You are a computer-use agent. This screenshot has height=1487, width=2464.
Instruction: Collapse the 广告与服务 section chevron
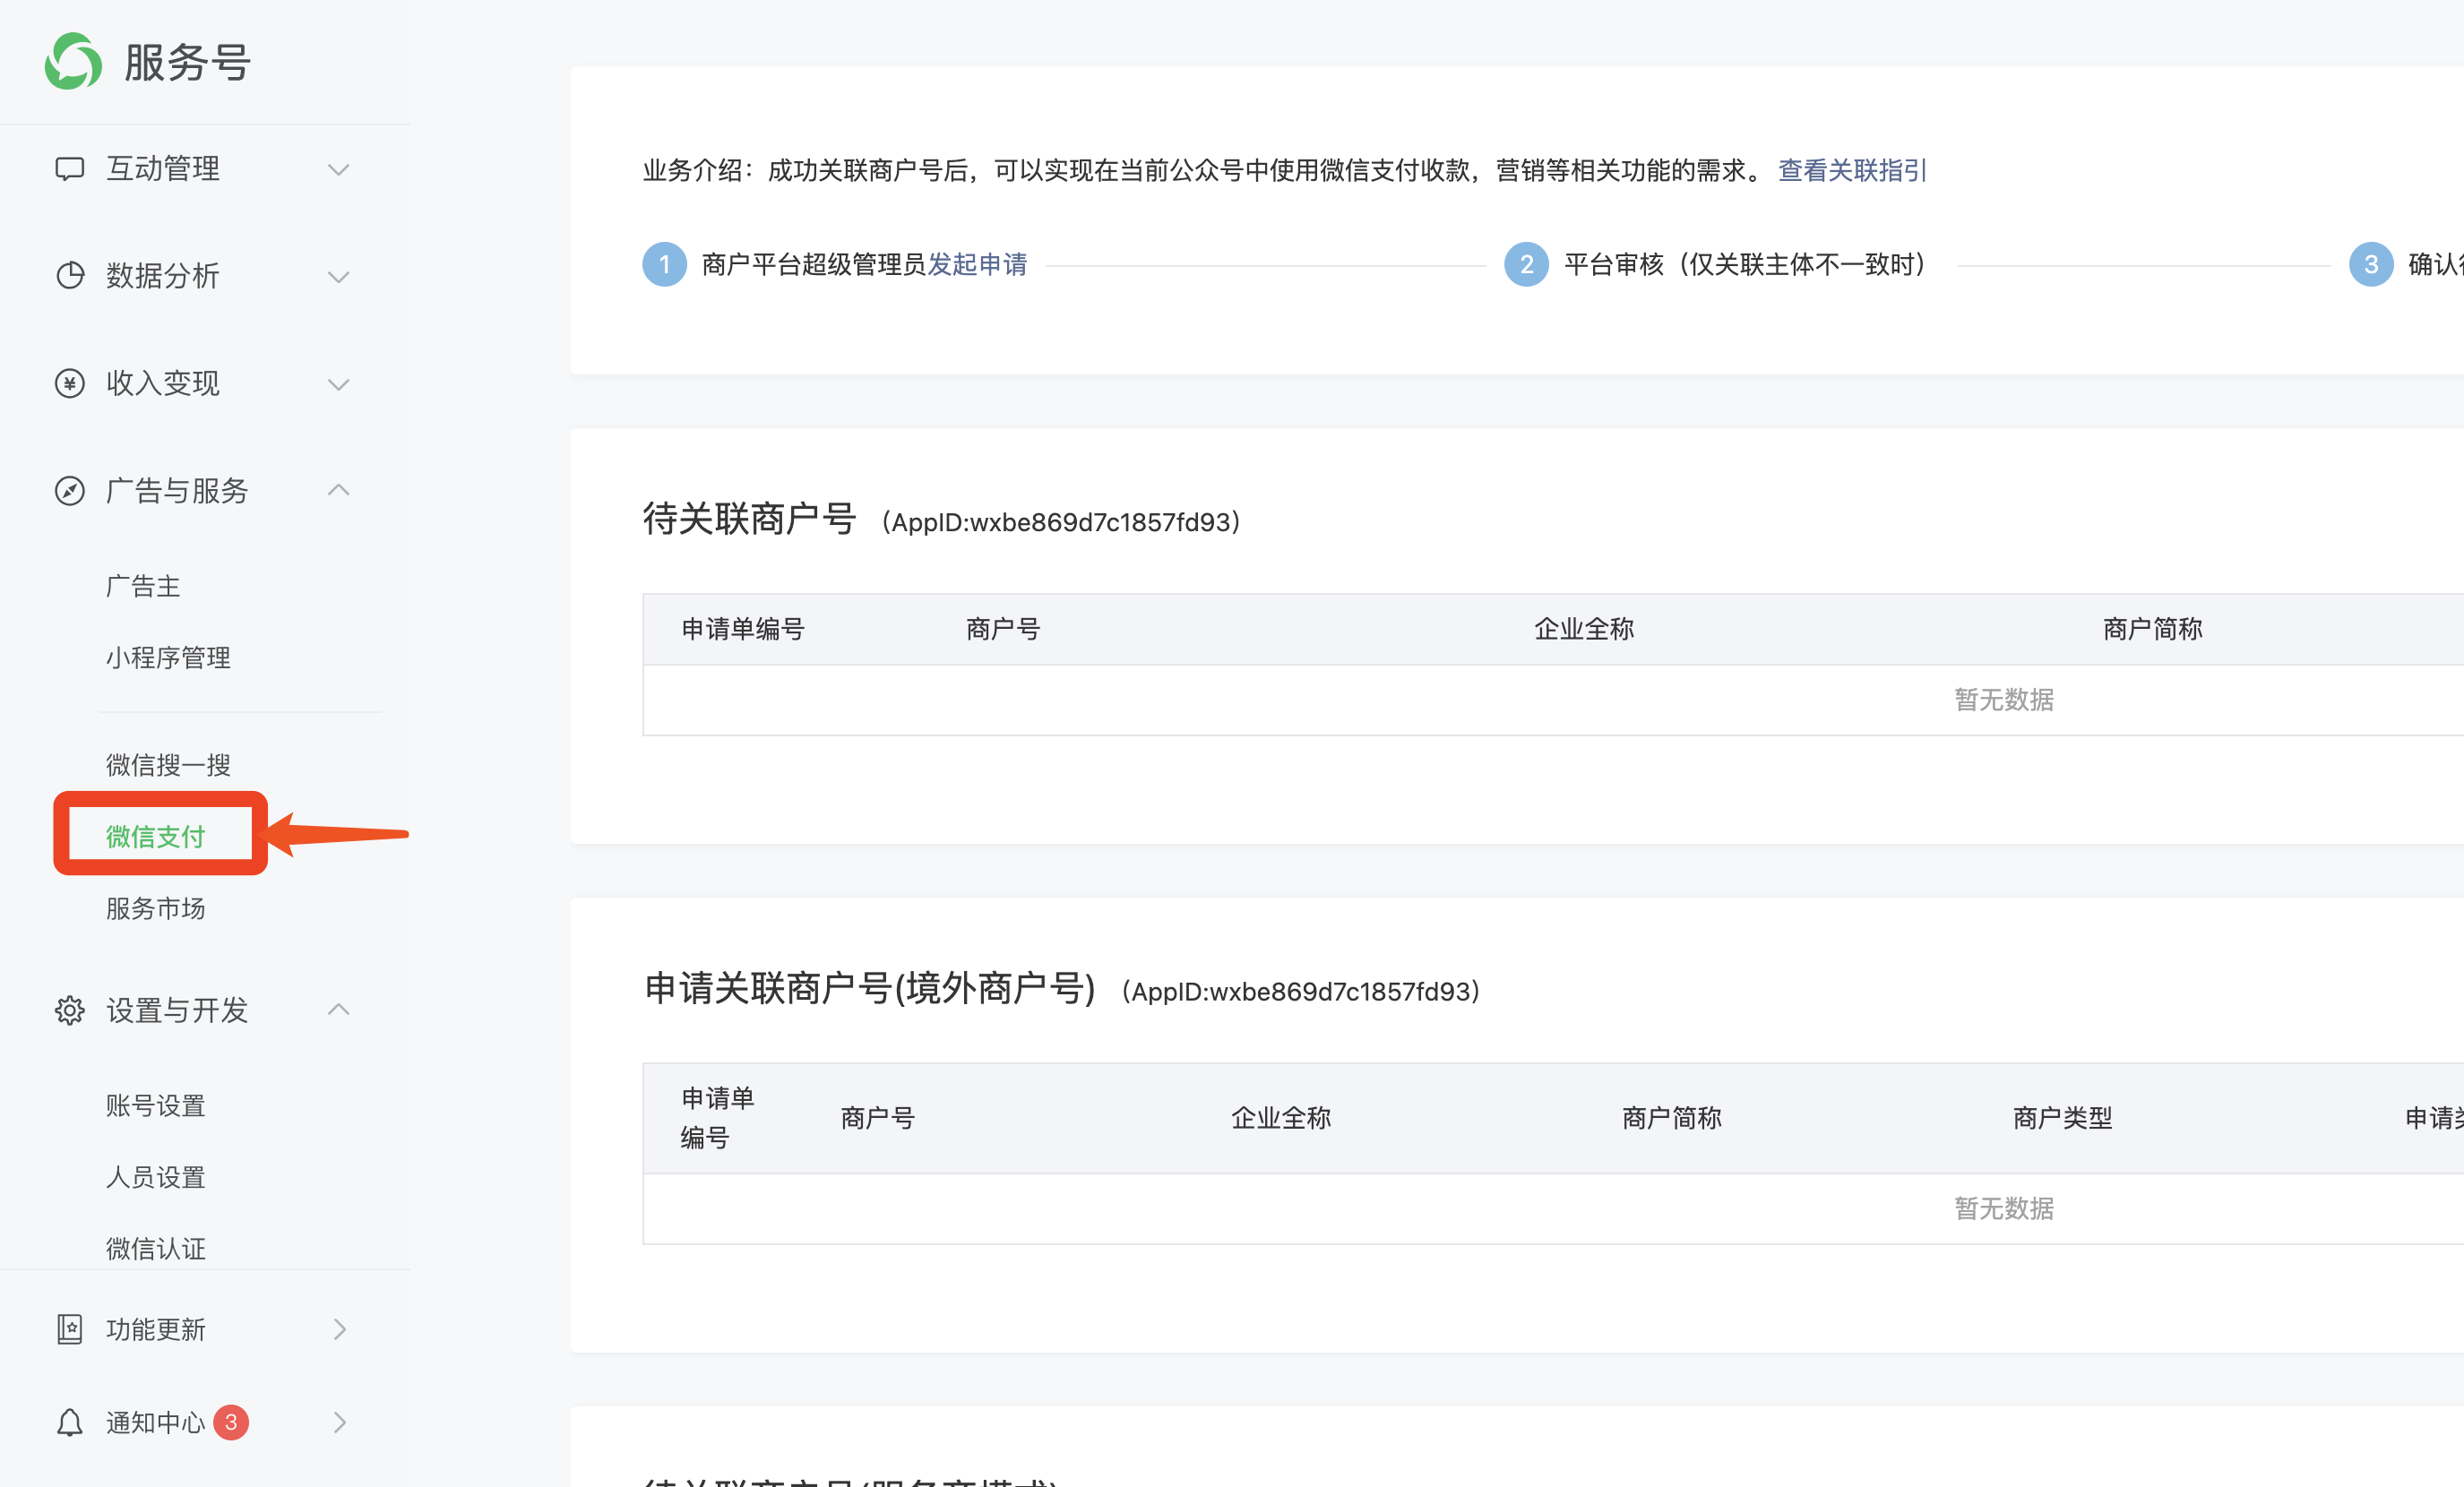339,490
